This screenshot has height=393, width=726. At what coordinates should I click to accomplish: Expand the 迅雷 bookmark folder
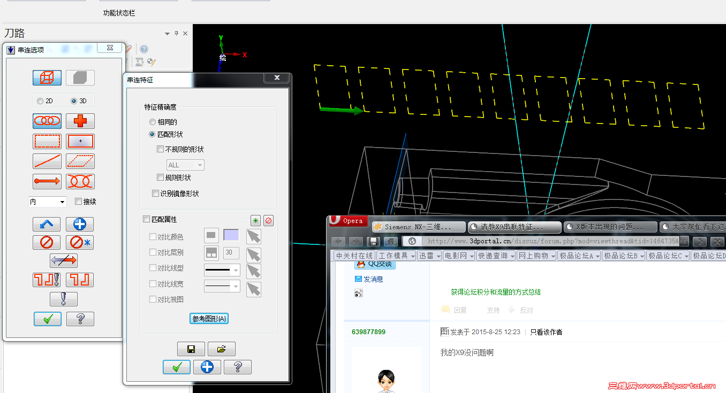(430, 256)
